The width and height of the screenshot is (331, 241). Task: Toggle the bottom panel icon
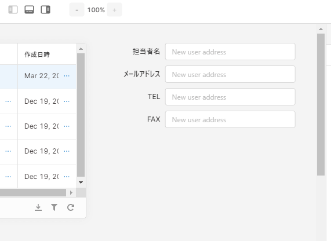pos(29,10)
